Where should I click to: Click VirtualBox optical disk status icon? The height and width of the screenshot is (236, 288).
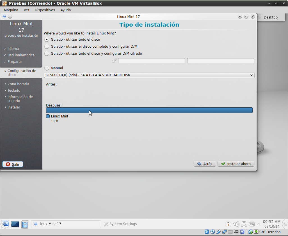click(212, 232)
